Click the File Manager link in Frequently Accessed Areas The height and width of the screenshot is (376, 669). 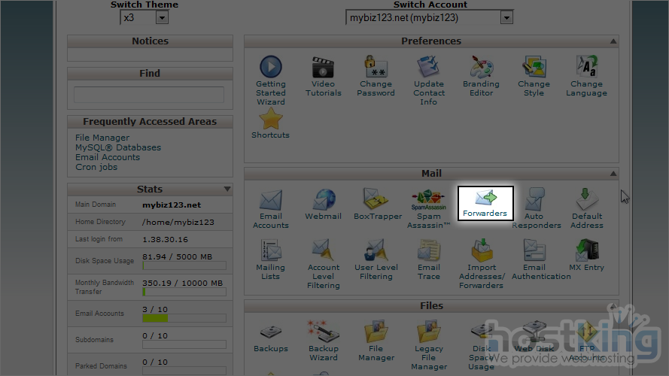pyautogui.click(x=102, y=138)
